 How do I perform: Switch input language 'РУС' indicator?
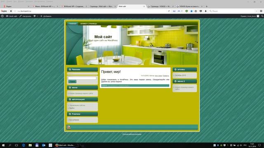click(x=245, y=145)
